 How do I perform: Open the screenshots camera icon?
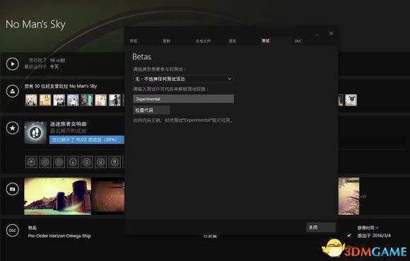click(x=13, y=189)
